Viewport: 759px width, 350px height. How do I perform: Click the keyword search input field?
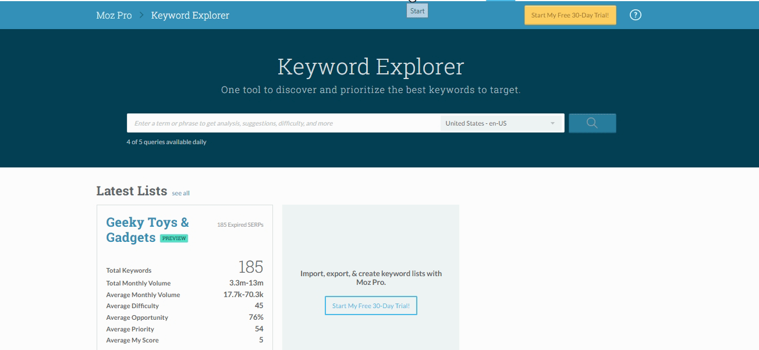(x=283, y=123)
